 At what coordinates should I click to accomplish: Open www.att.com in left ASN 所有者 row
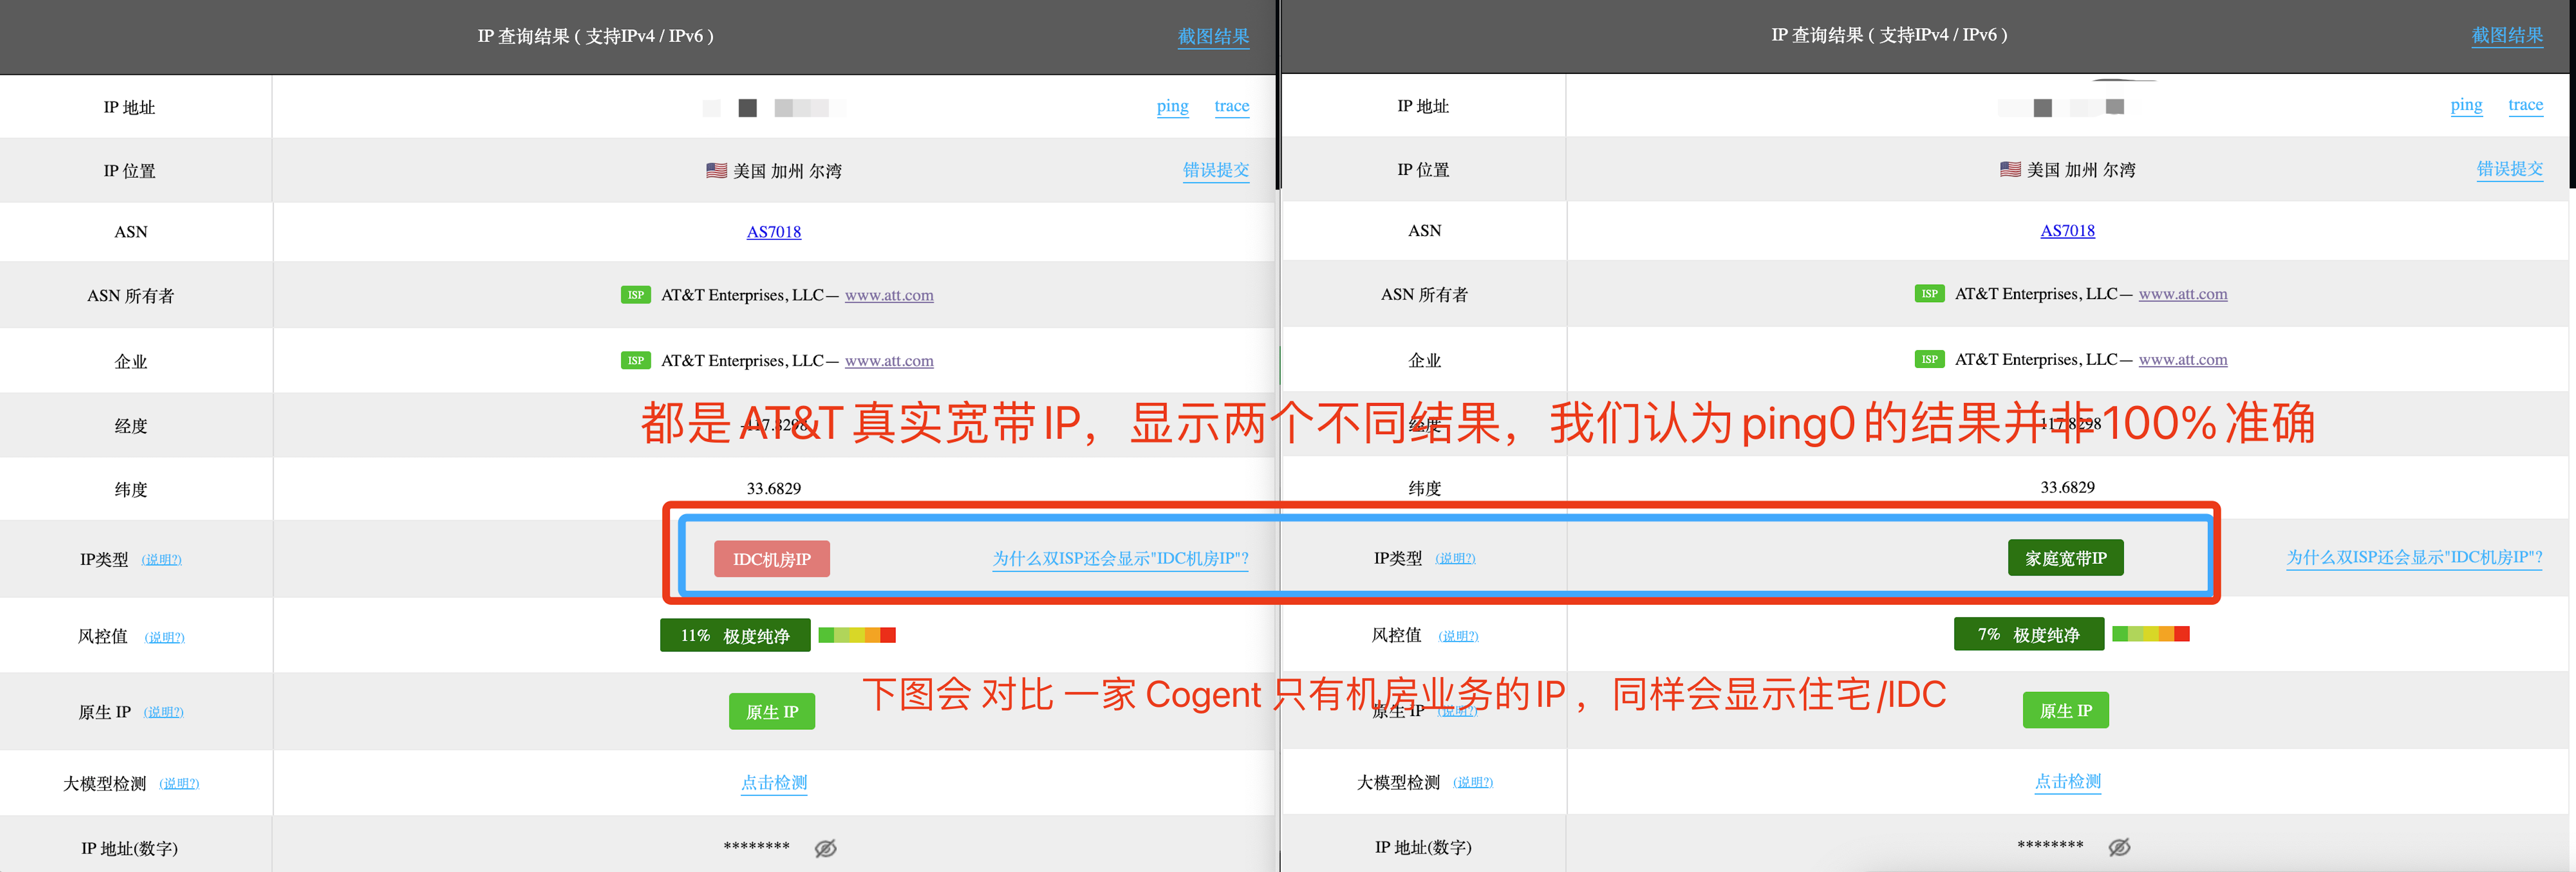[889, 295]
